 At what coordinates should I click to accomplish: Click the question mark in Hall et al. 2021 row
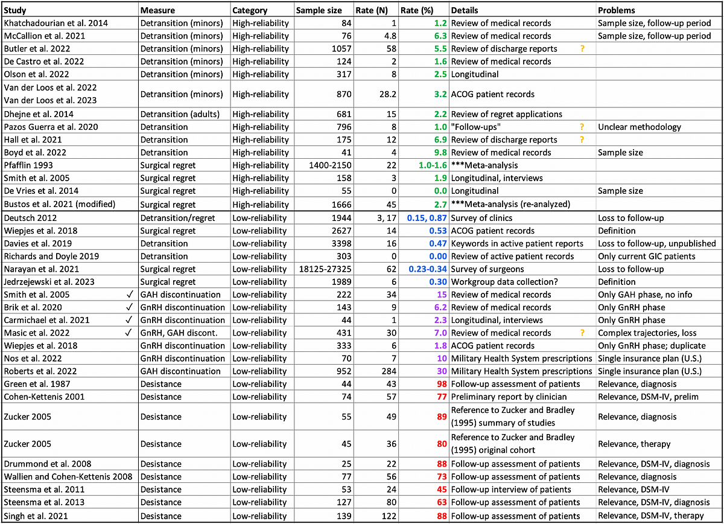[x=582, y=139]
